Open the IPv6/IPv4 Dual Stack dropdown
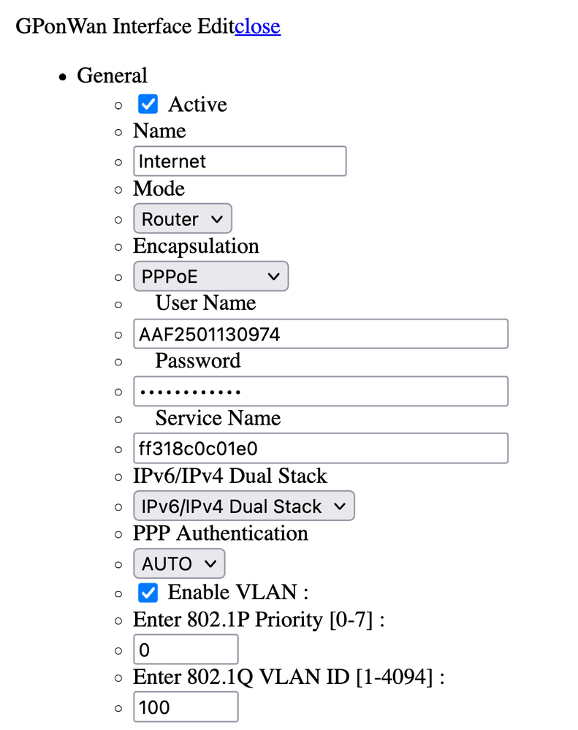The width and height of the screenshot is (578, 730). click(x=243, y=506)
